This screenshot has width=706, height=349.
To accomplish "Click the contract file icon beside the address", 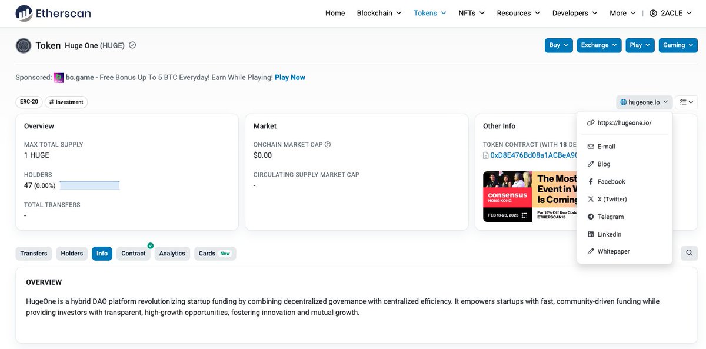I will click(x=485, y=155).
